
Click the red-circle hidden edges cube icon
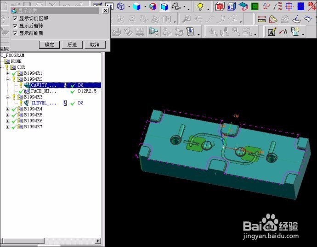153,6
